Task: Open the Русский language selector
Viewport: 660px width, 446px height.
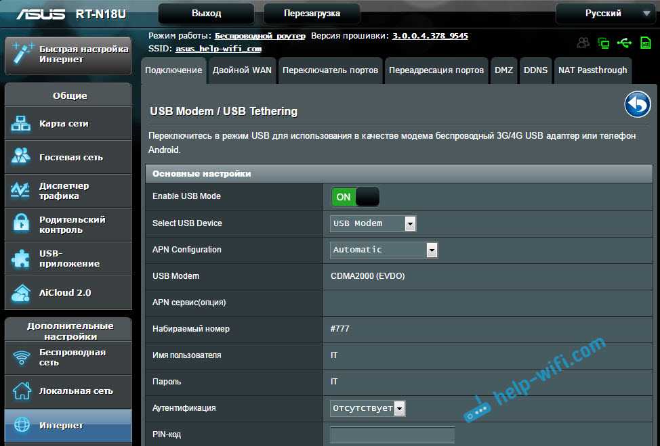Action: pyautogui.click(x=603, y=14)
